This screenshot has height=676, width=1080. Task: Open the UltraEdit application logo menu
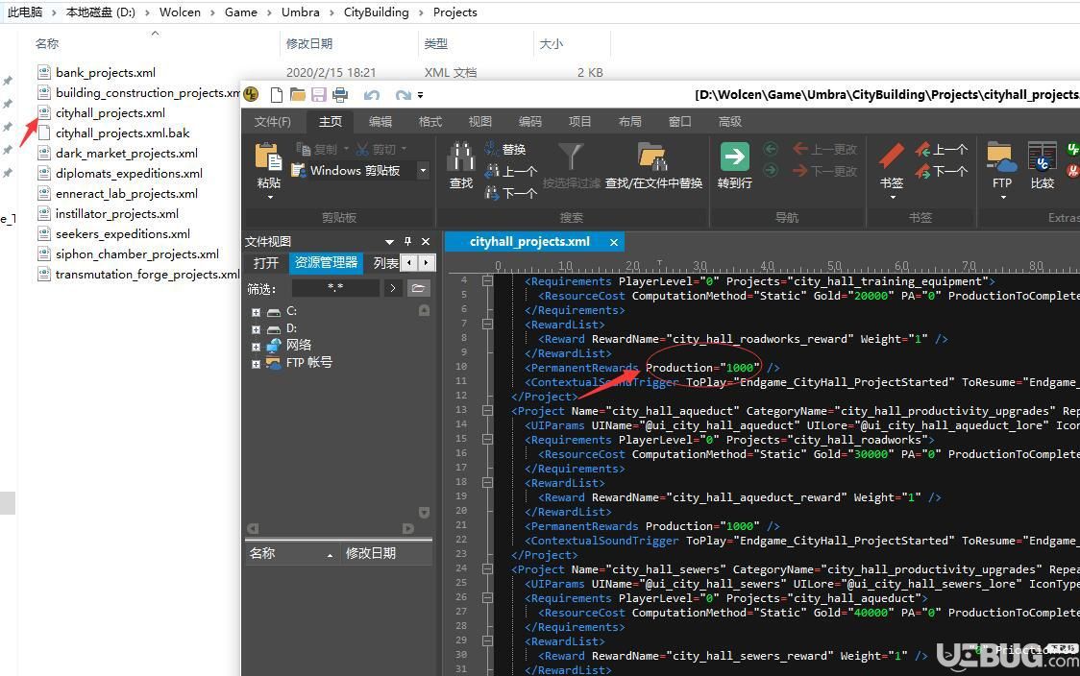coord(251,94)
